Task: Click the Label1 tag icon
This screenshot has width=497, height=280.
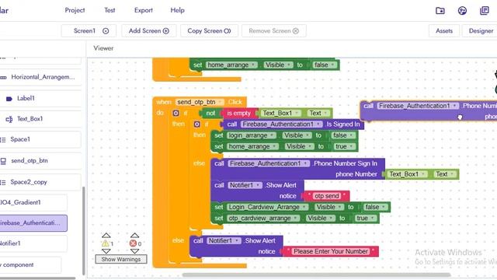Action: pos(9,99)
